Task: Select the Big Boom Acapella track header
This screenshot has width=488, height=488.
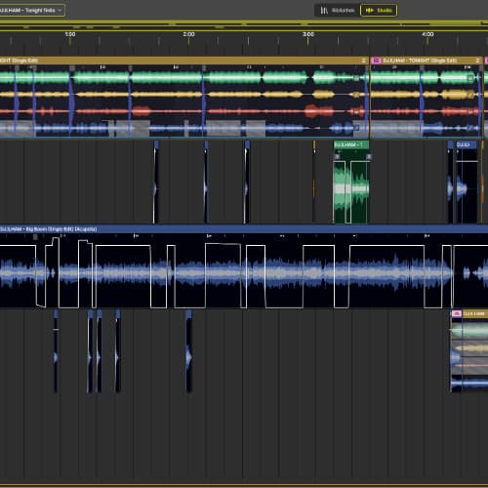Action: [x=244, y=229]
